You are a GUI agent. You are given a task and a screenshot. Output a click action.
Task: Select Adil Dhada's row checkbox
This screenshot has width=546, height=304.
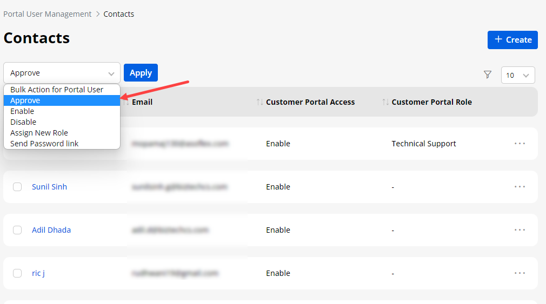coord(17,230)
